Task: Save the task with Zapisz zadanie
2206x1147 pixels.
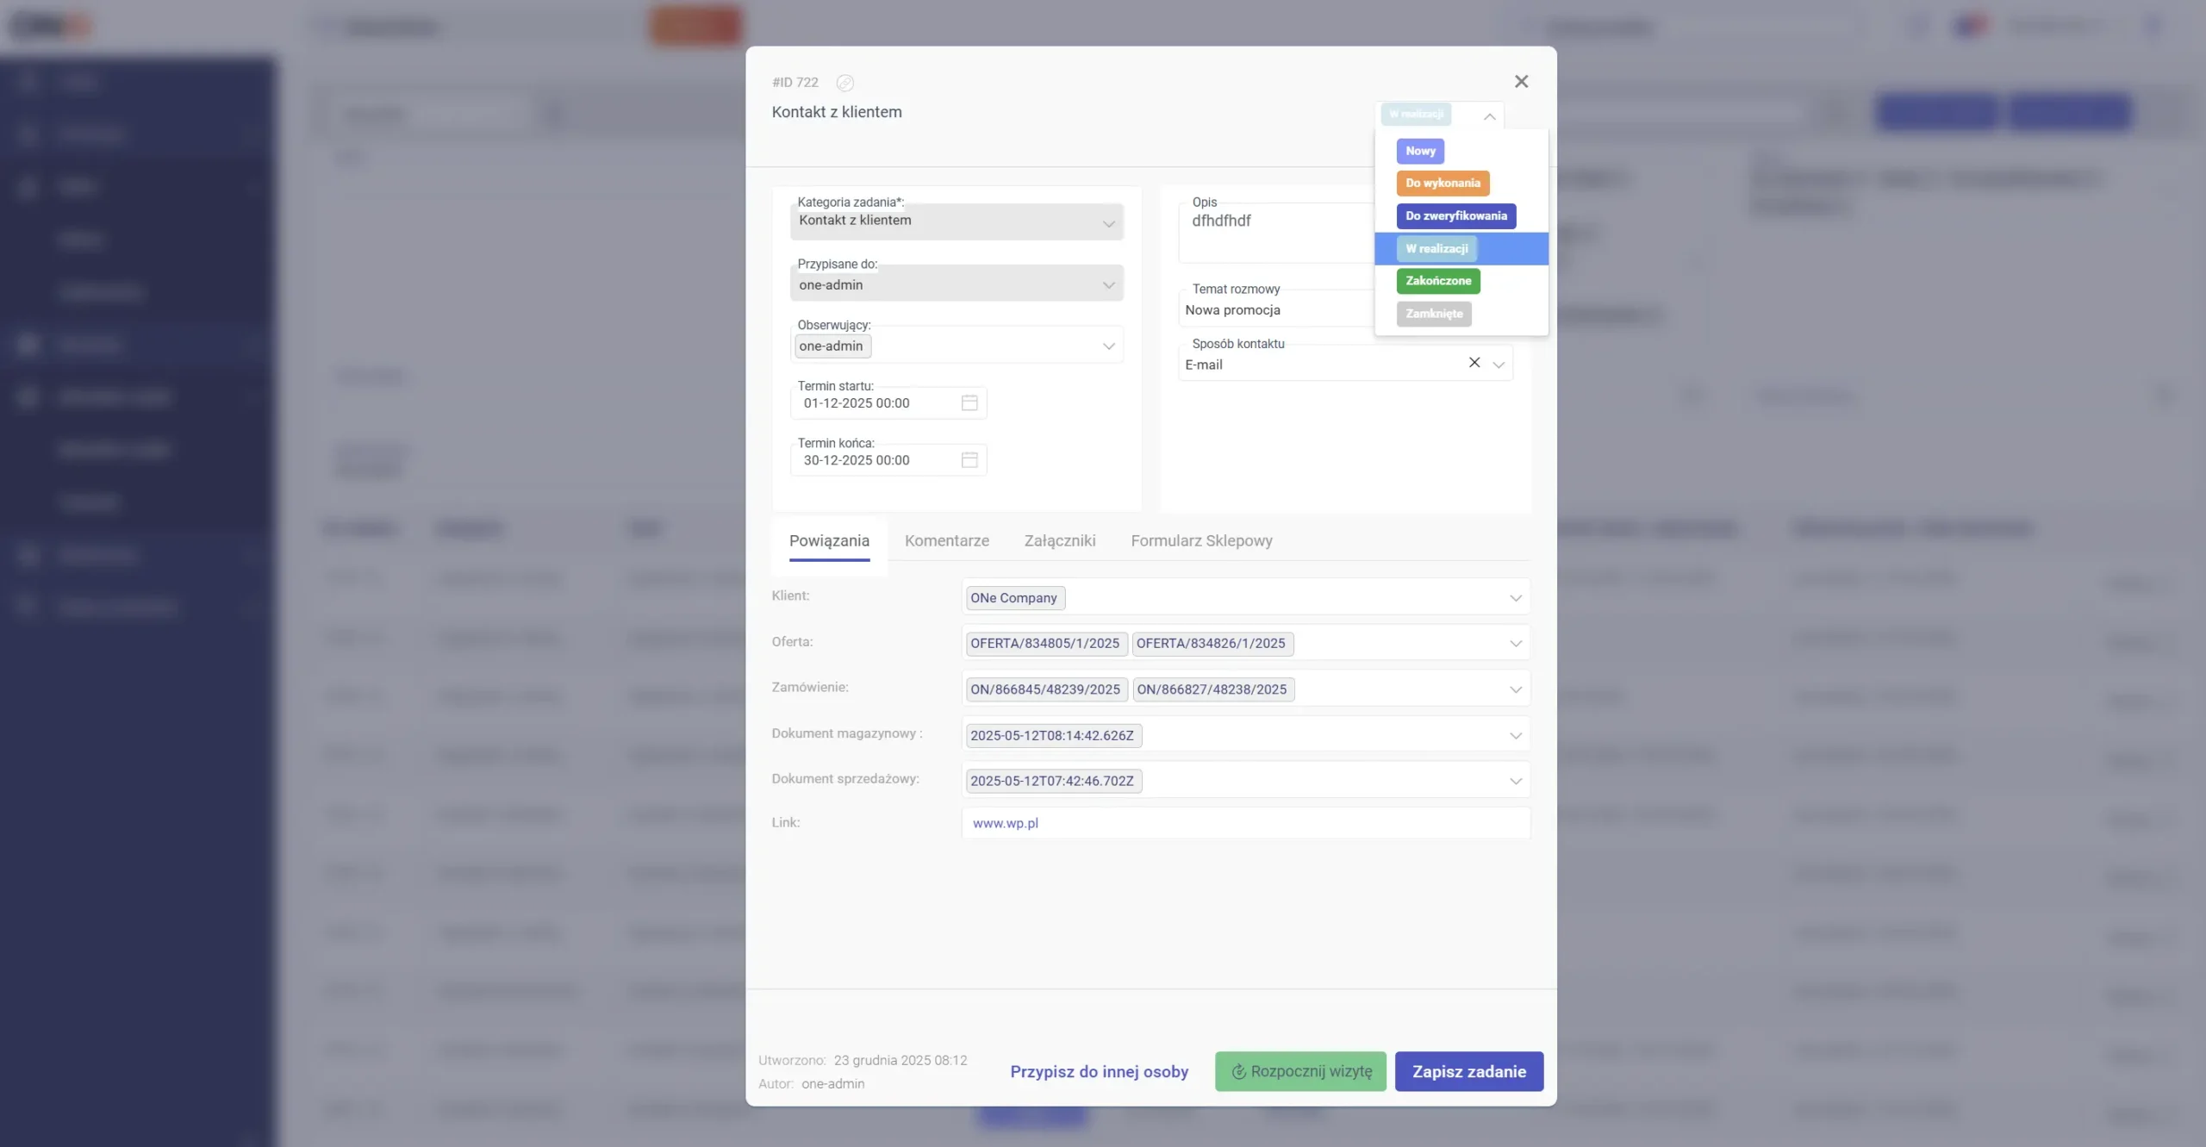Action: 1468,1071
